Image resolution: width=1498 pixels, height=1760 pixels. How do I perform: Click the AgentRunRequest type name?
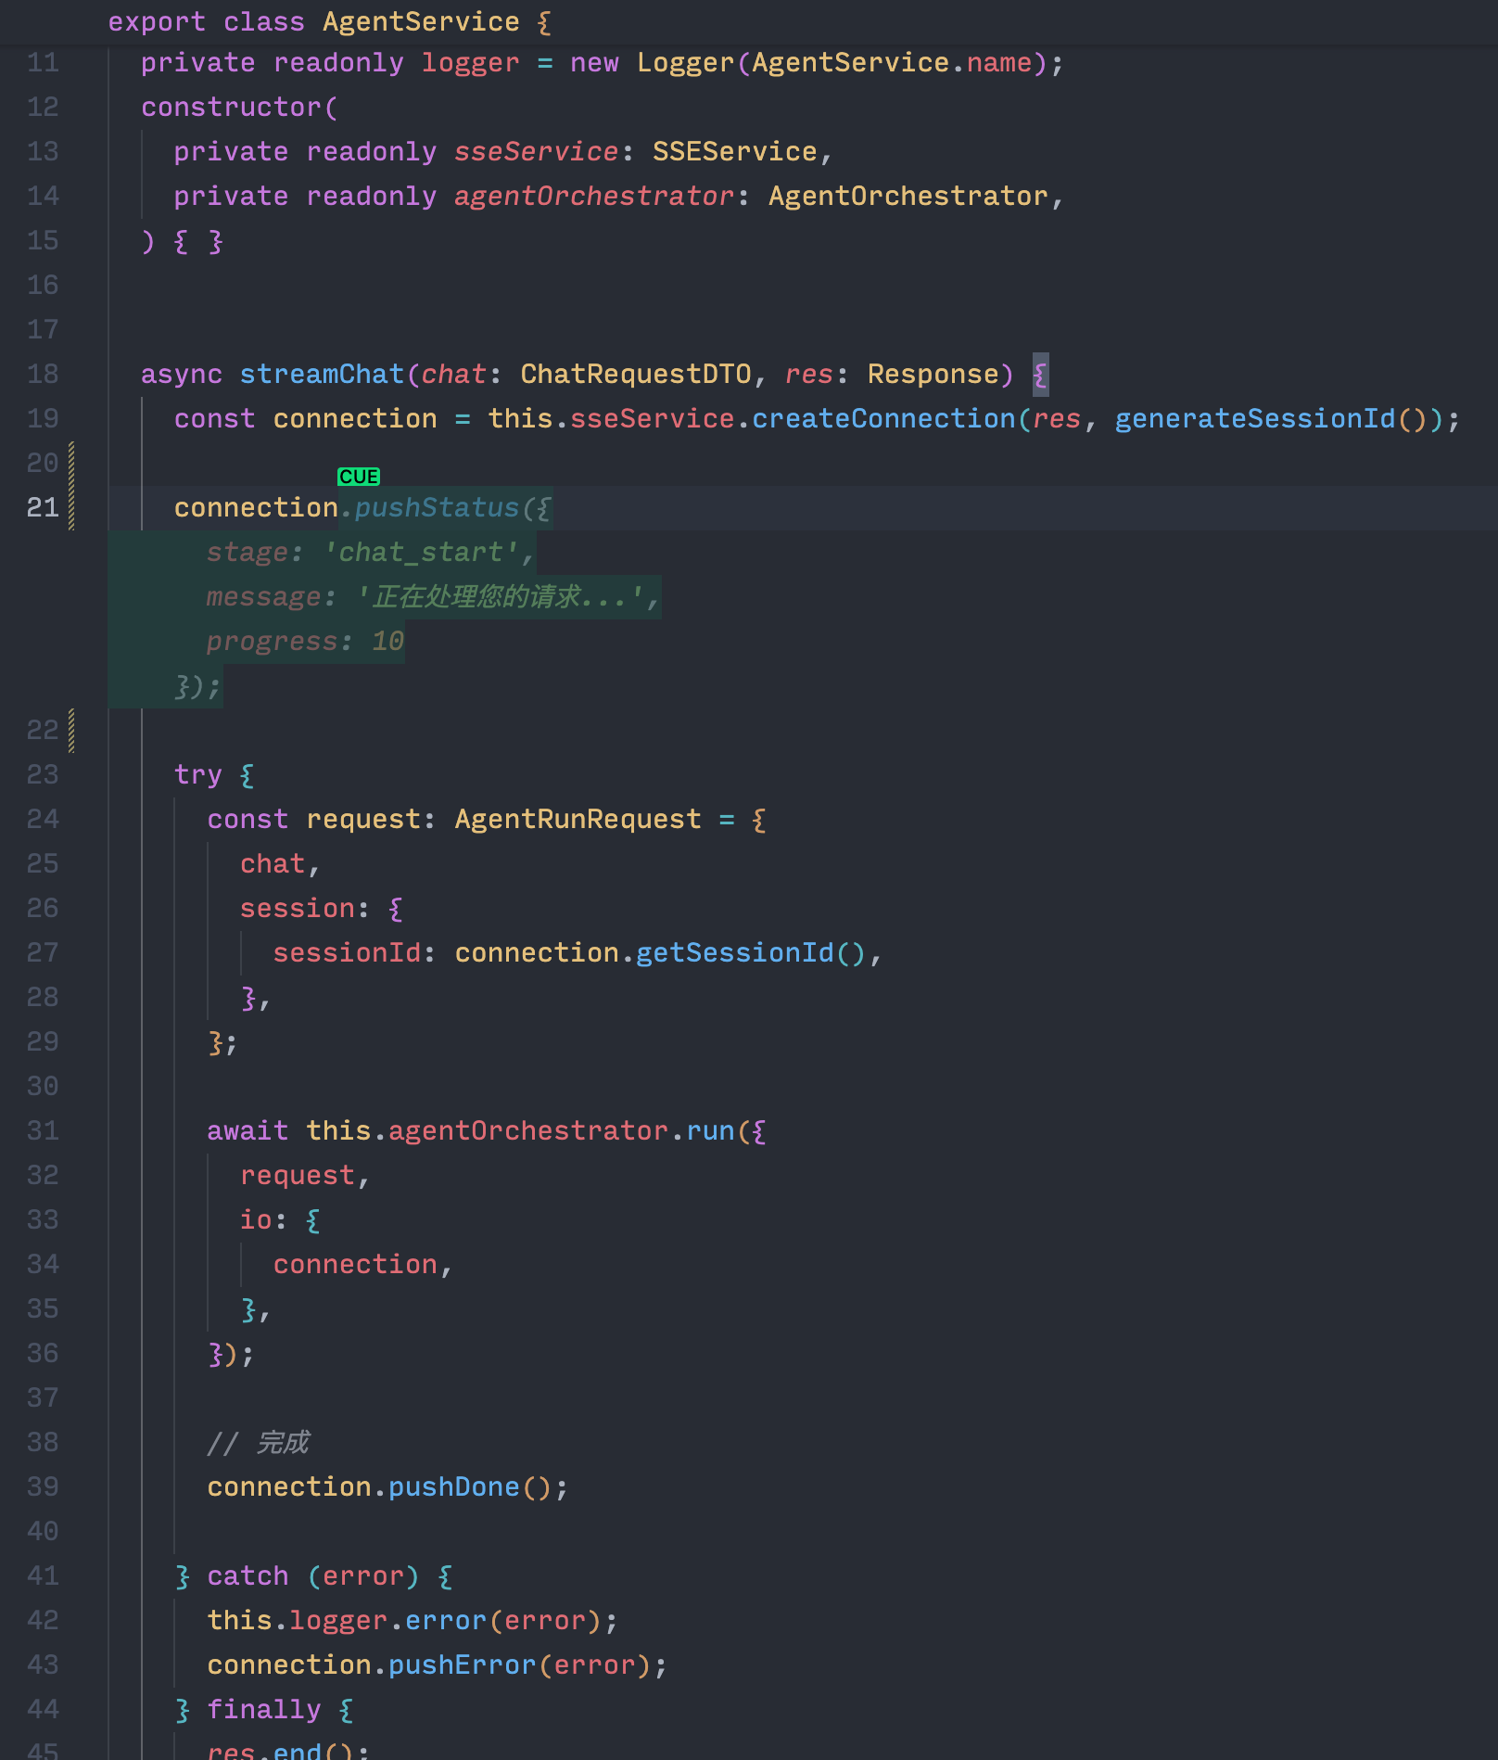tap(577, 819)
